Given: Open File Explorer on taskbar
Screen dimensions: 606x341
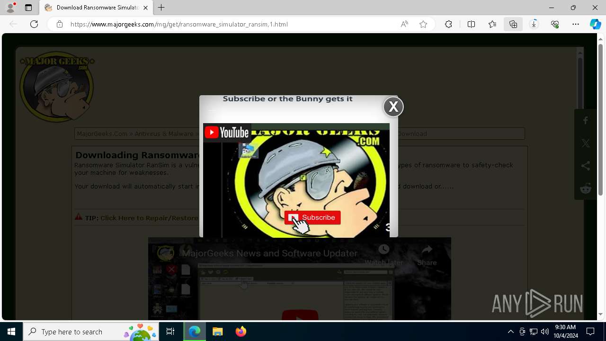Looking at the screenshot, I should click(x=217, y=332).
